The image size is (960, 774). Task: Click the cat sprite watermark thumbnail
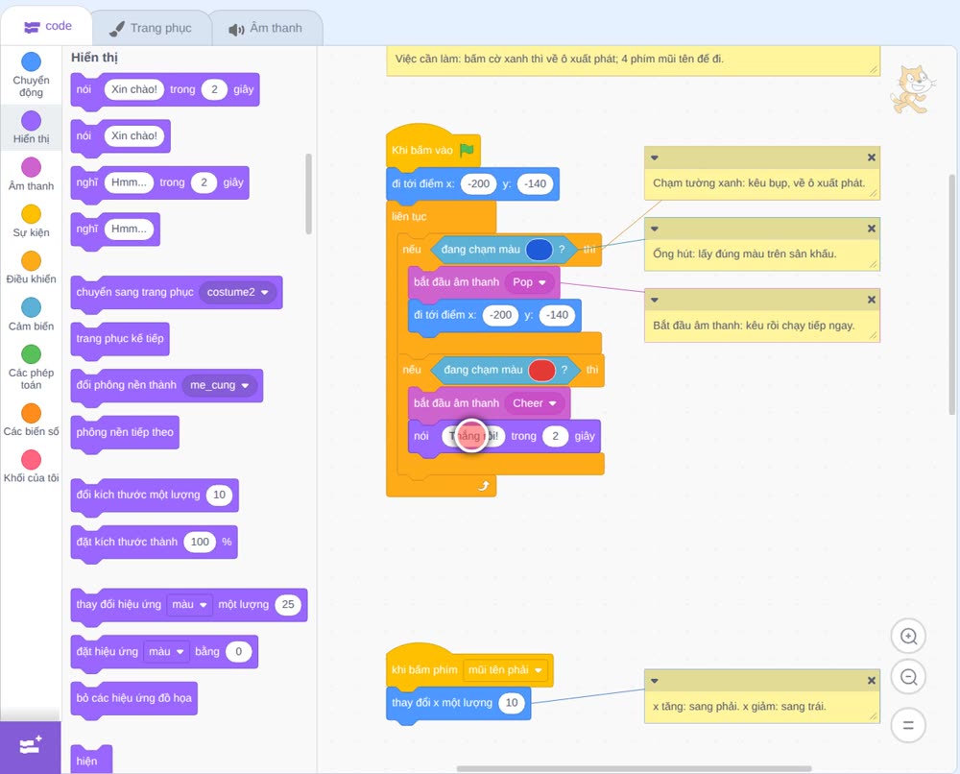913,89
